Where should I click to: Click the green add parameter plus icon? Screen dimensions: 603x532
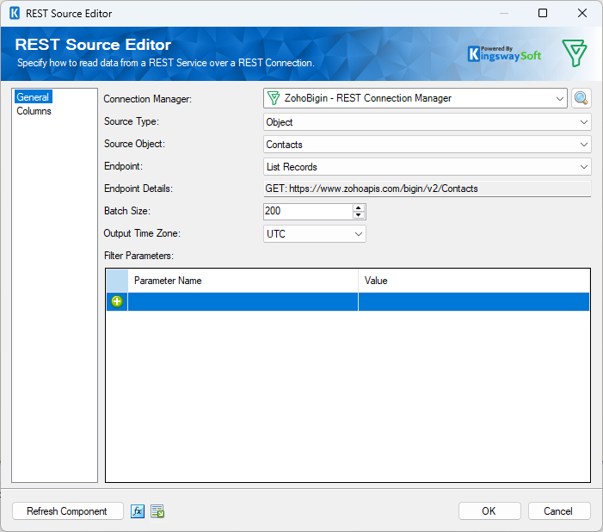point(117,301)
